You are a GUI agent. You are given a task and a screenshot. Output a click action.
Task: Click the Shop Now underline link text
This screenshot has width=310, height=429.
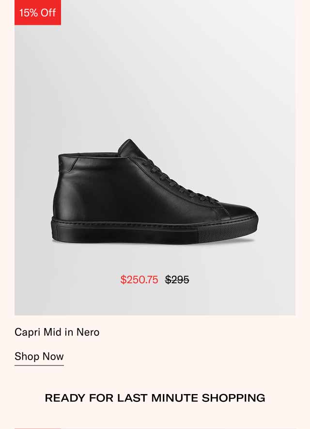click(39, 356)
